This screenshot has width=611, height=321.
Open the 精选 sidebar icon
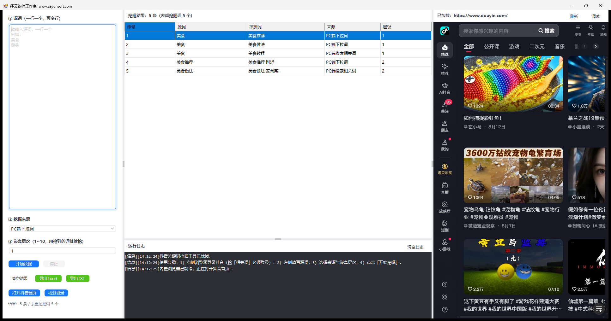pyautogui.click(x=445, y=50)
